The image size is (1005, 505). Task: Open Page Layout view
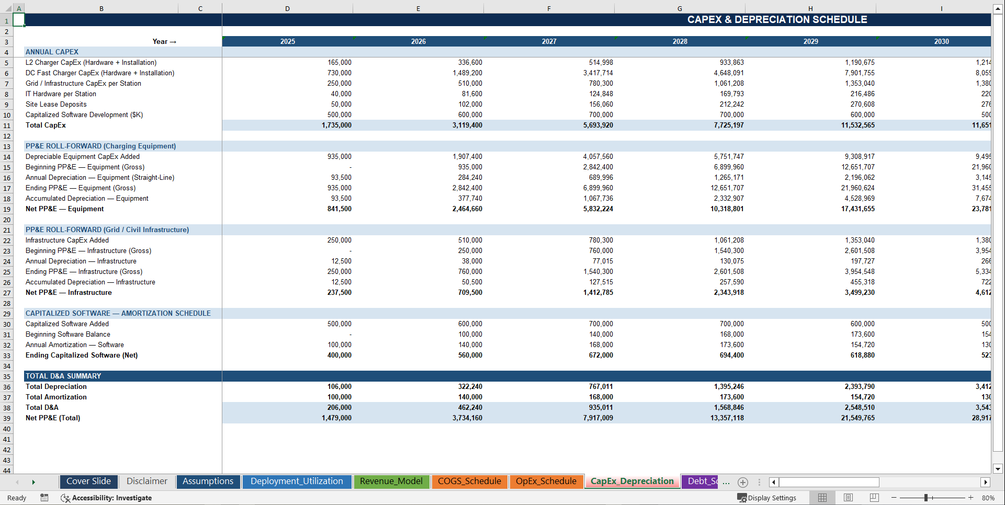[848, 498]
